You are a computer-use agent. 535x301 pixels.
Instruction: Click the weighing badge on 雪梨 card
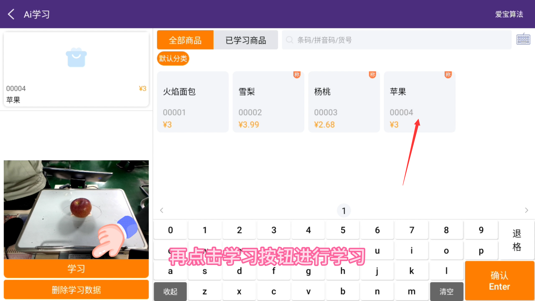(297, 75)
